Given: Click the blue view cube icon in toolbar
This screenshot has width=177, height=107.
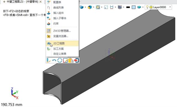Looking at the screenshot, I should [82, 7].
